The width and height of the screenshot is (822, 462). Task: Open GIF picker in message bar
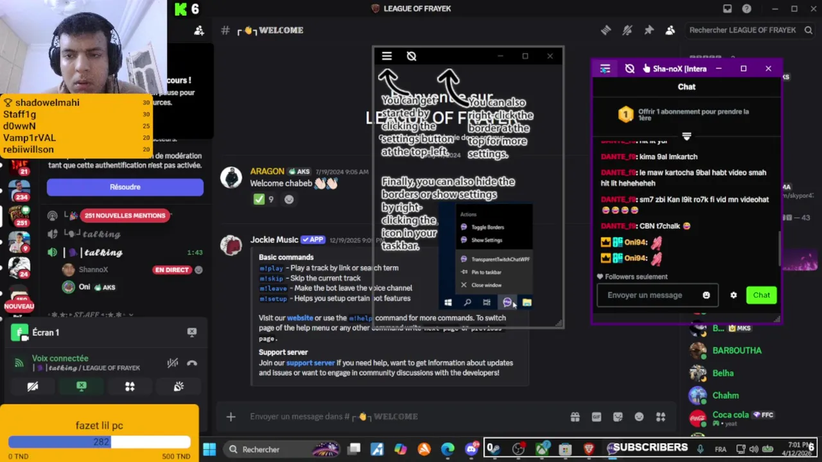point(597,417)
